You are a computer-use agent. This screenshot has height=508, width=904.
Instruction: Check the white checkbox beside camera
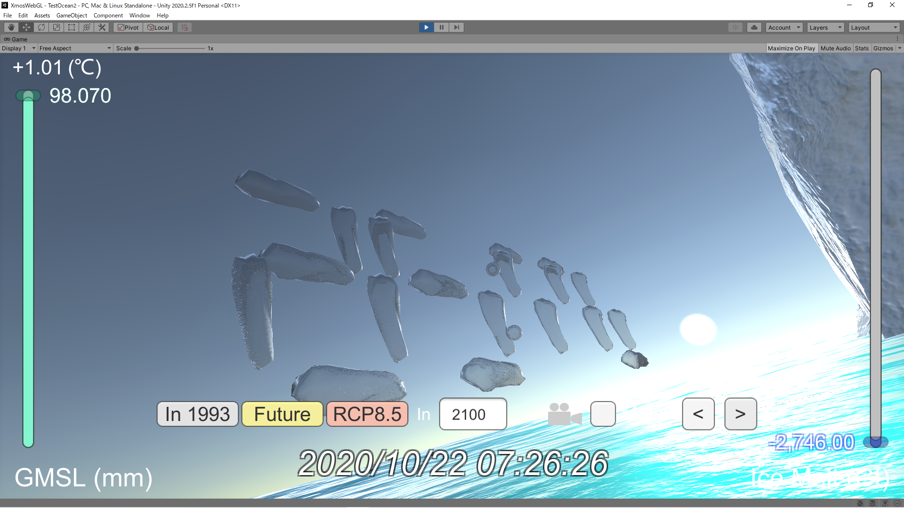point(603,414)
